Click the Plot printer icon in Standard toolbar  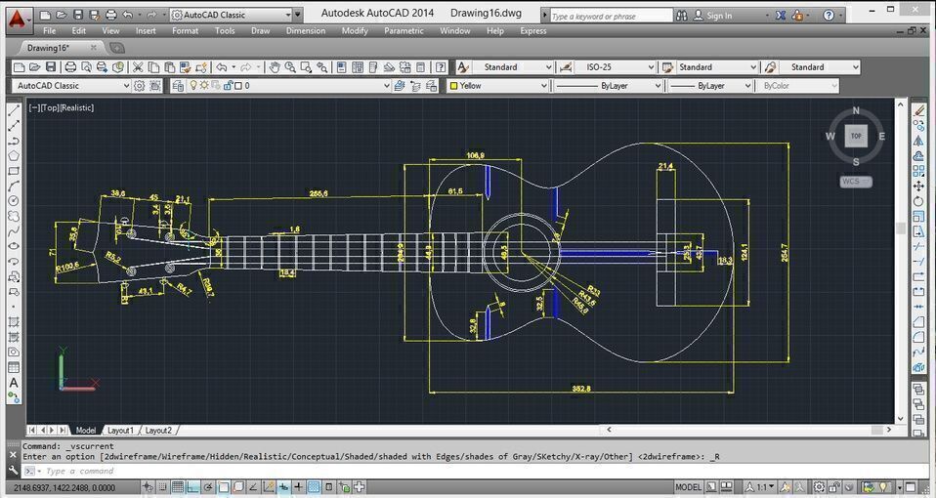tap(70, 67)
